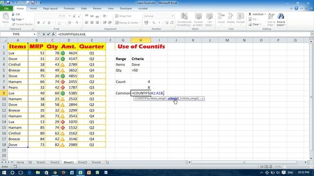Toggle Underline formatting

pos(49,23)
